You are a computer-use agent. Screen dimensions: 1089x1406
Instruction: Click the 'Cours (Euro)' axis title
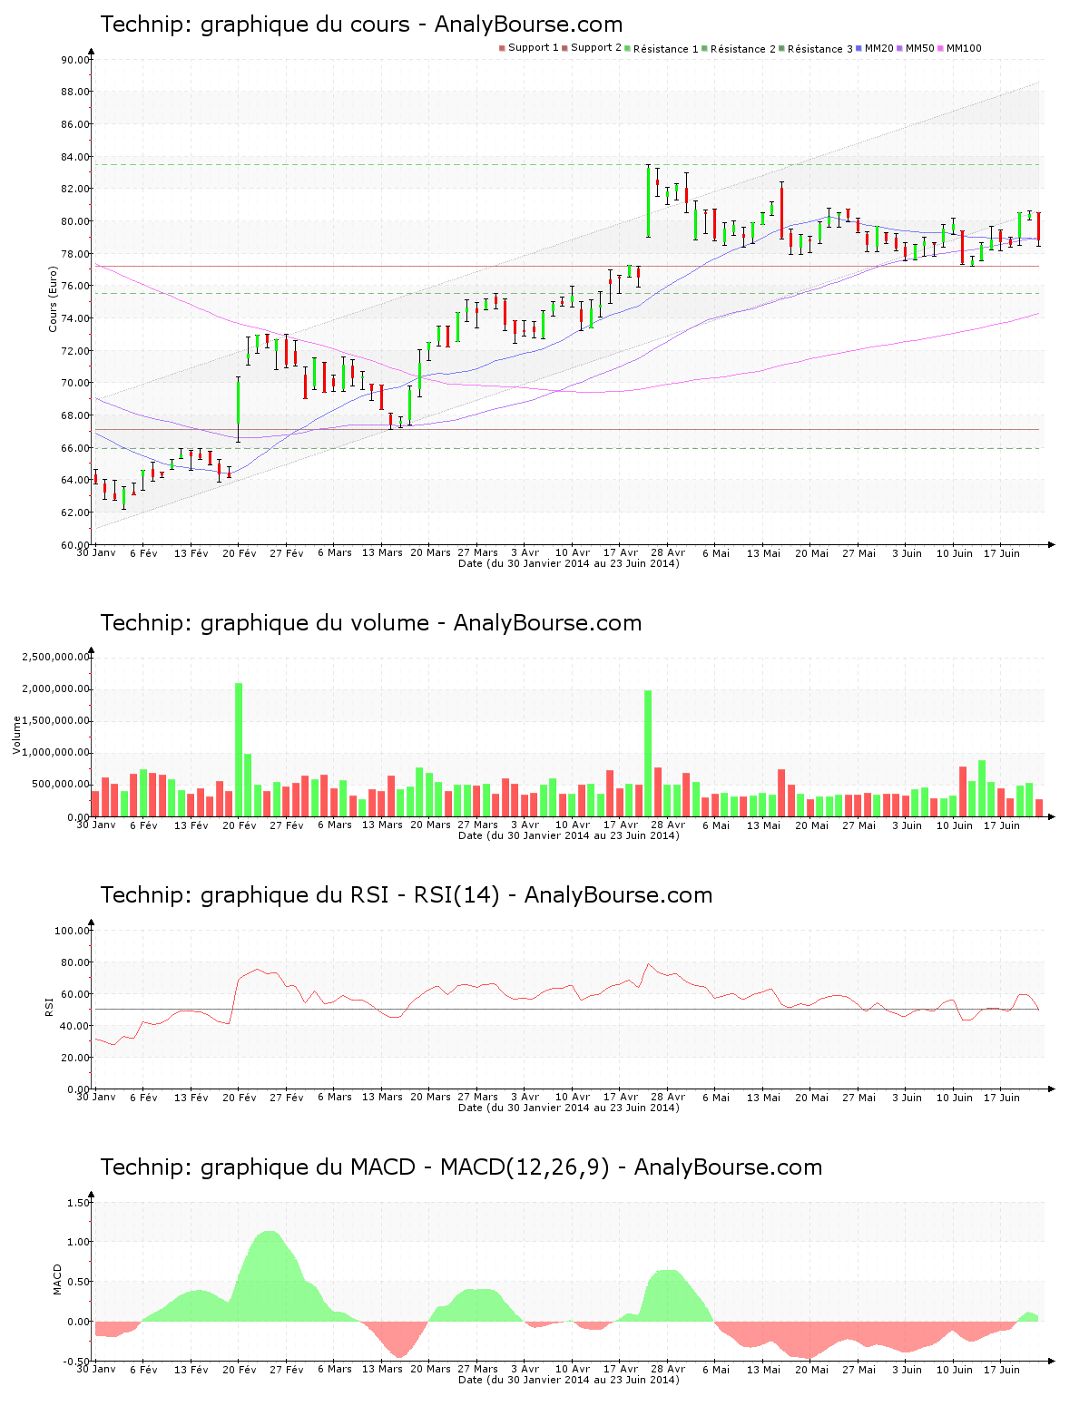pos(53,298)
